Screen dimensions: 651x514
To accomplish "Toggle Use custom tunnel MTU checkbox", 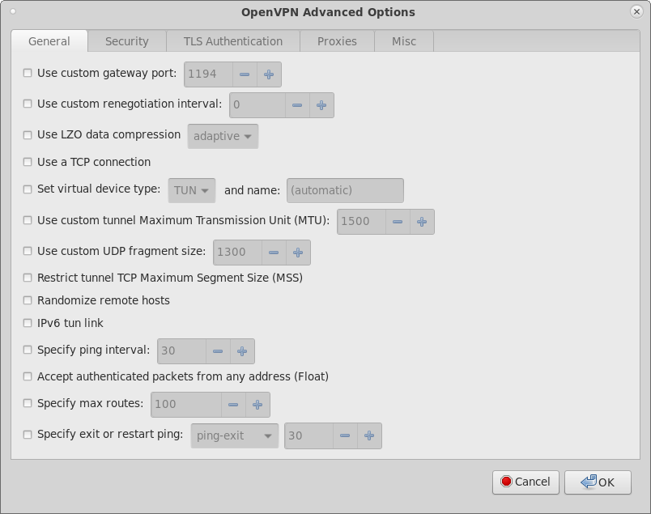I will [28, 220].
